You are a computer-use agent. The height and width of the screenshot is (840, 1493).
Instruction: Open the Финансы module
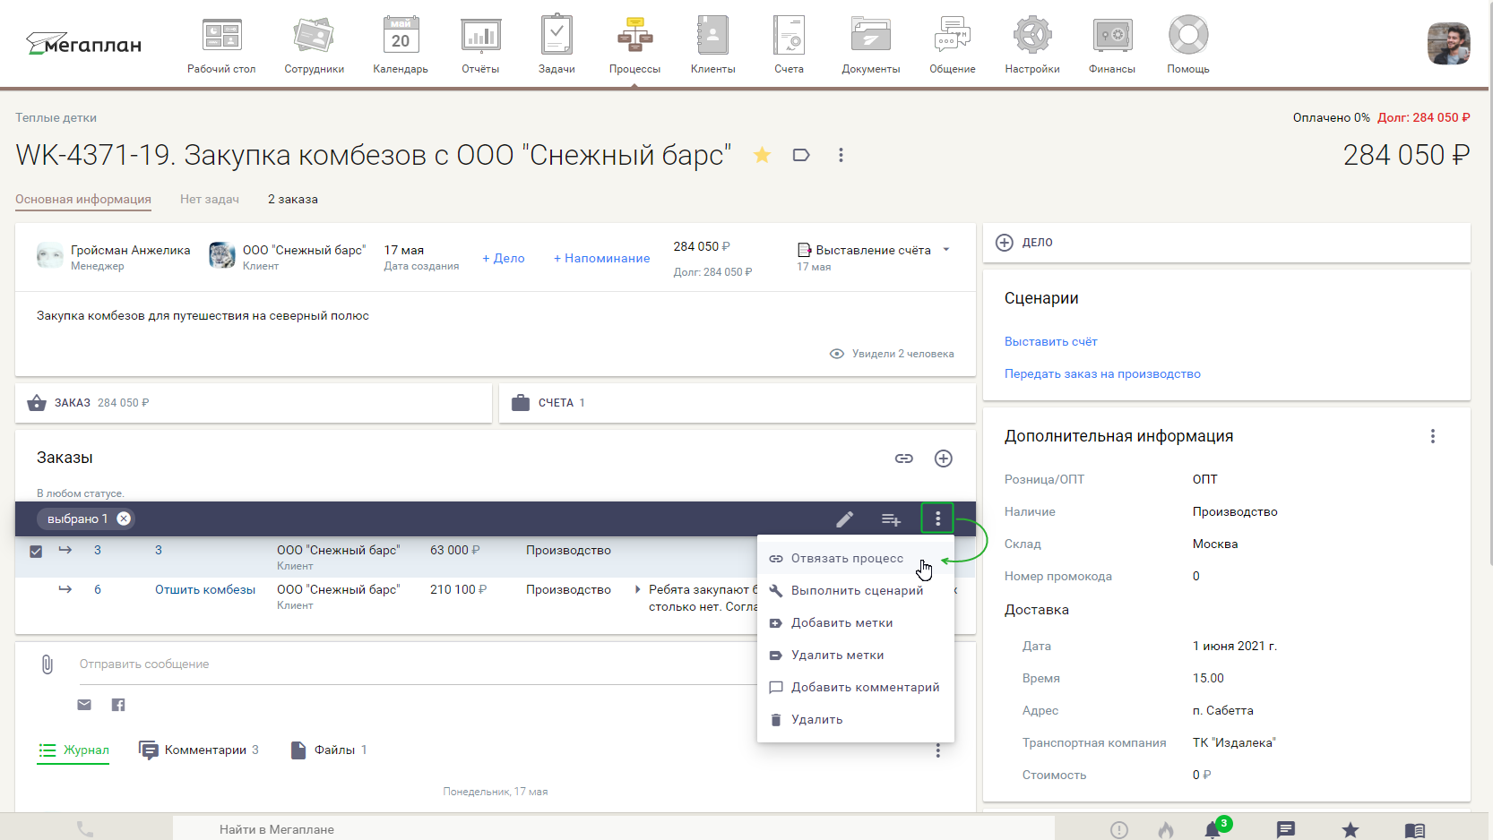(1111, 45)
